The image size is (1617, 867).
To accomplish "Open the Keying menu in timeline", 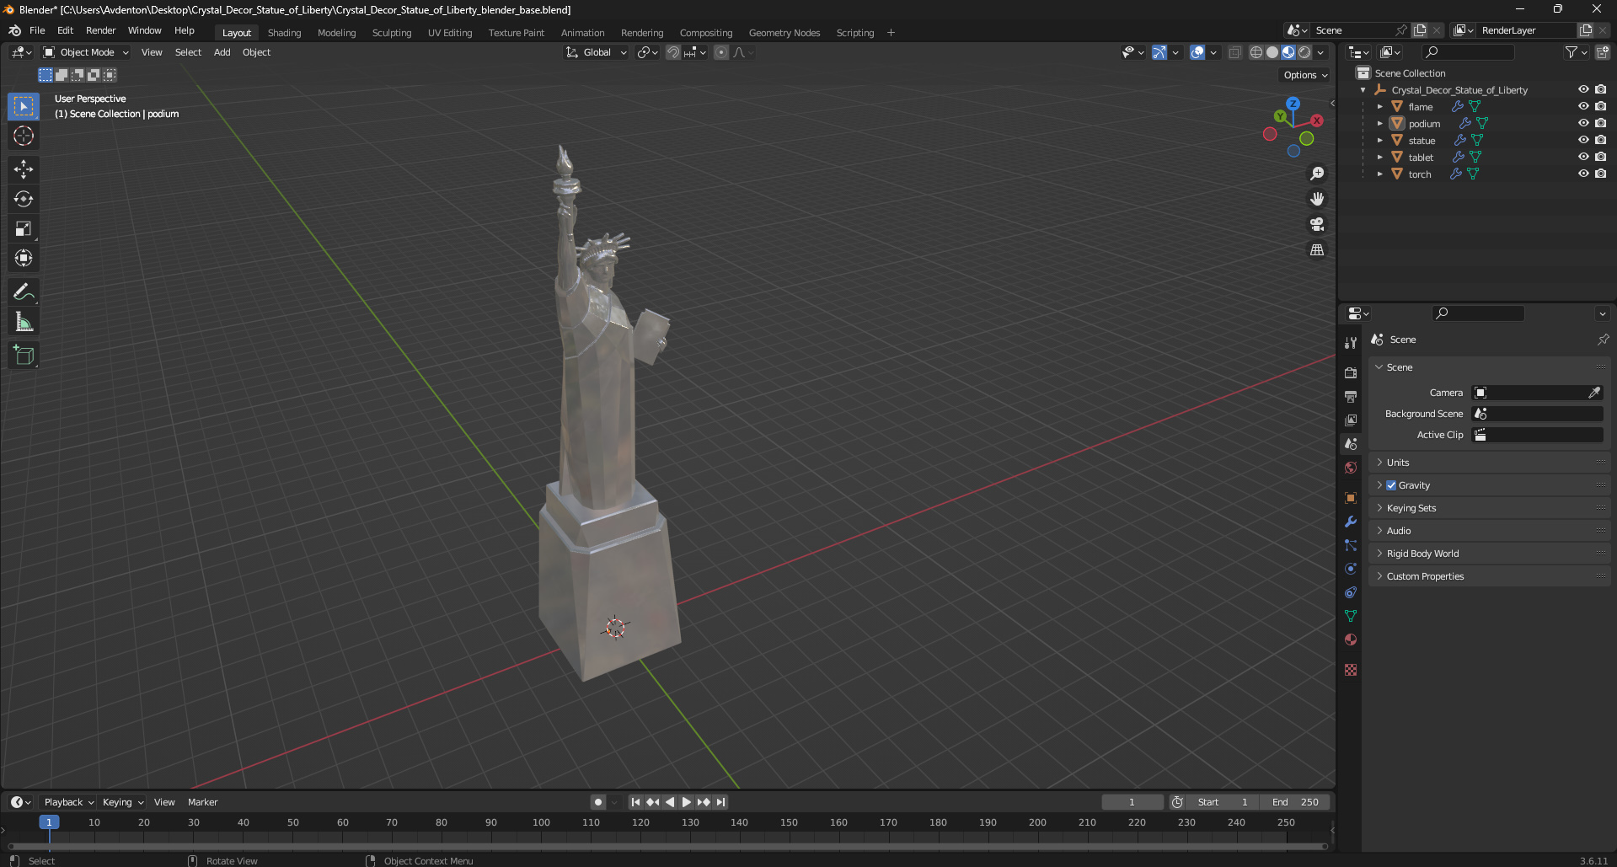I will [x=122, y=802].
